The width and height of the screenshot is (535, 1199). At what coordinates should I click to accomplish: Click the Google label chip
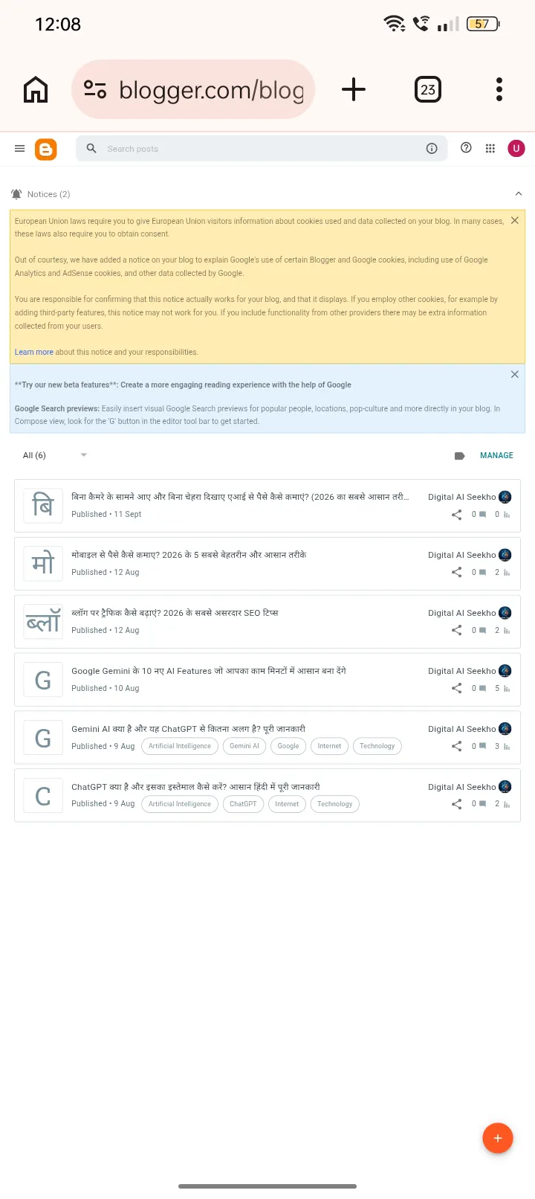288,746
